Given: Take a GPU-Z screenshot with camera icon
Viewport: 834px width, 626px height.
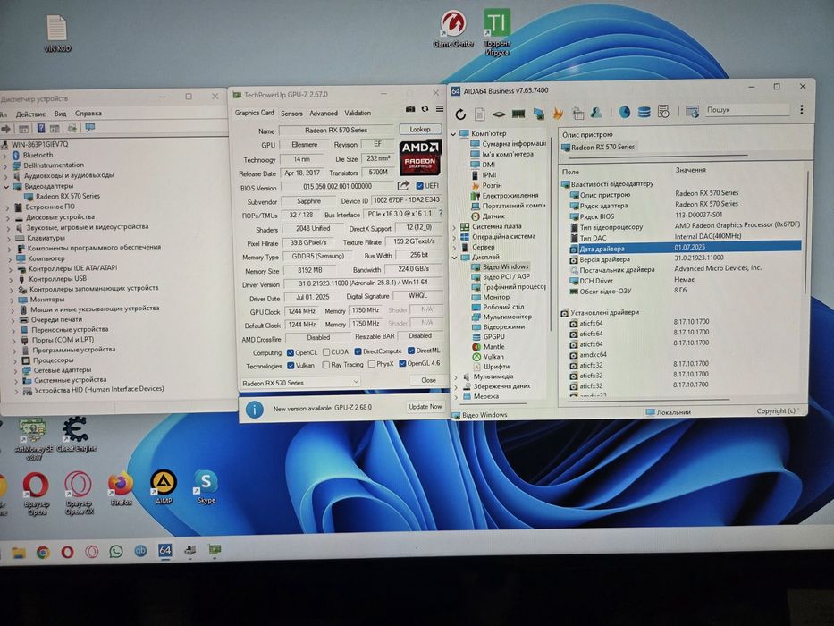Looking at the screenshot, I should click(410, 109).
